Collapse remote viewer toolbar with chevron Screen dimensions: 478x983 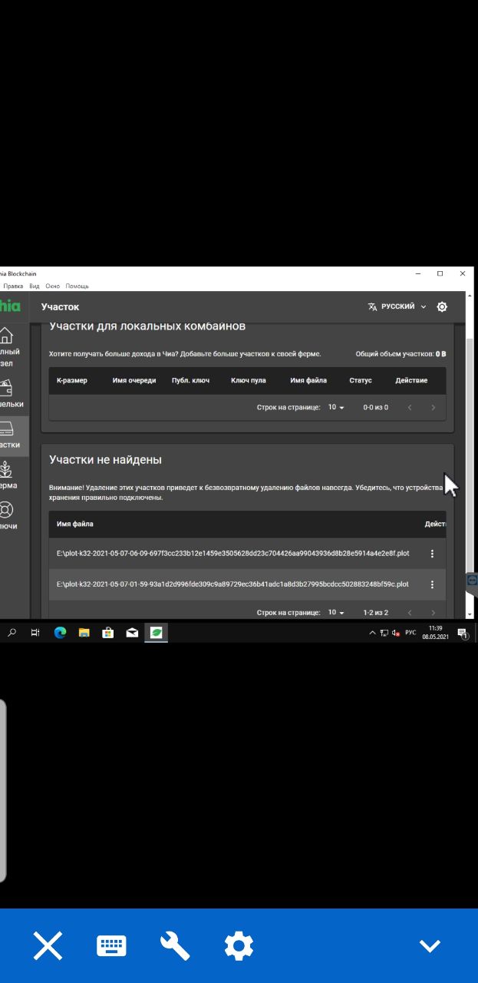[430, 945]
